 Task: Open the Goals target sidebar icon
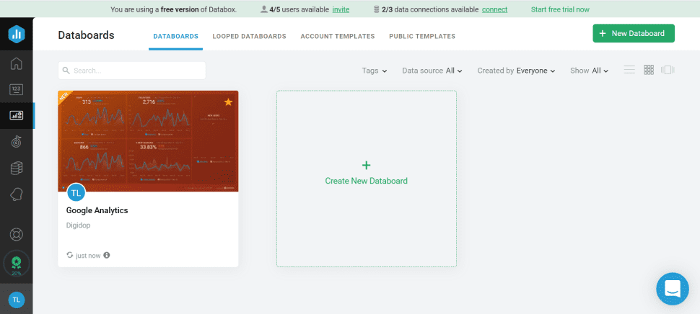coord(16,142)
